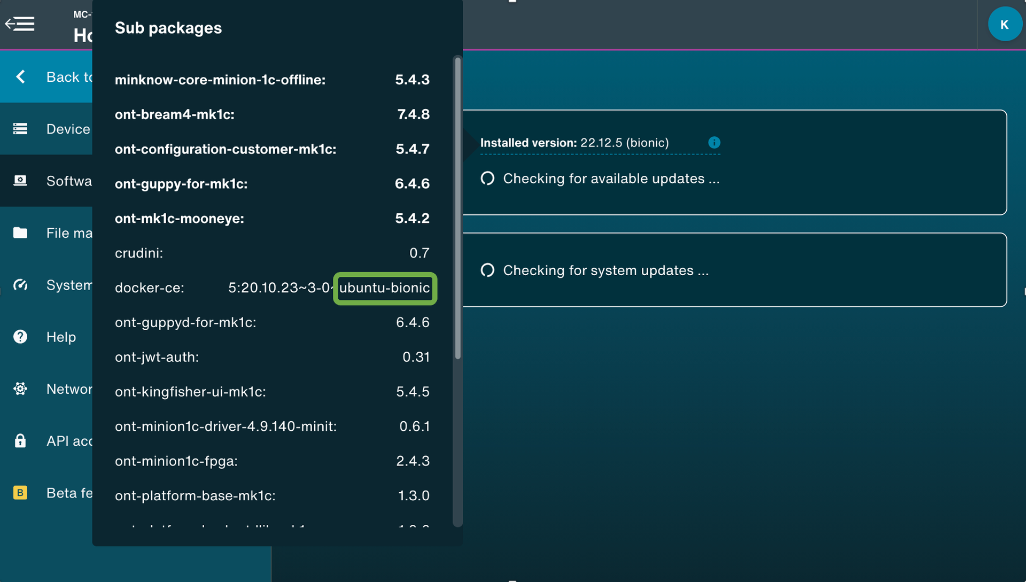
Task: Open the File manager folder icon
Action: point(20,232)
